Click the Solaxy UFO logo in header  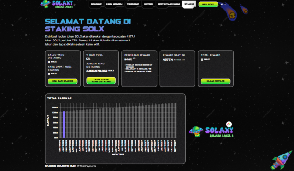tap(57, 4)
